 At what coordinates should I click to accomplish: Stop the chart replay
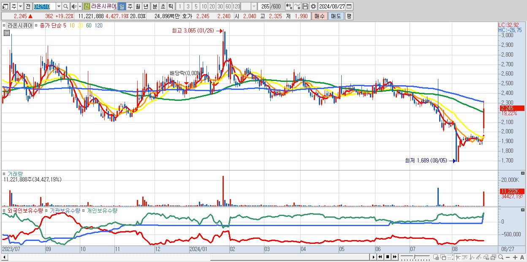388,257
